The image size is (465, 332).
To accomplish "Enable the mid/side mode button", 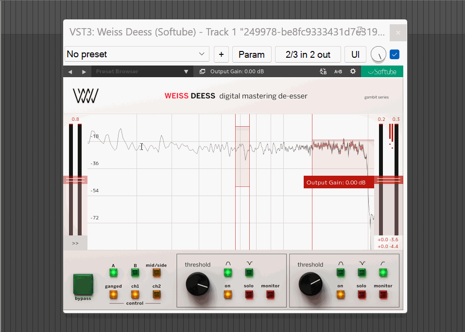I will (156, 272).
